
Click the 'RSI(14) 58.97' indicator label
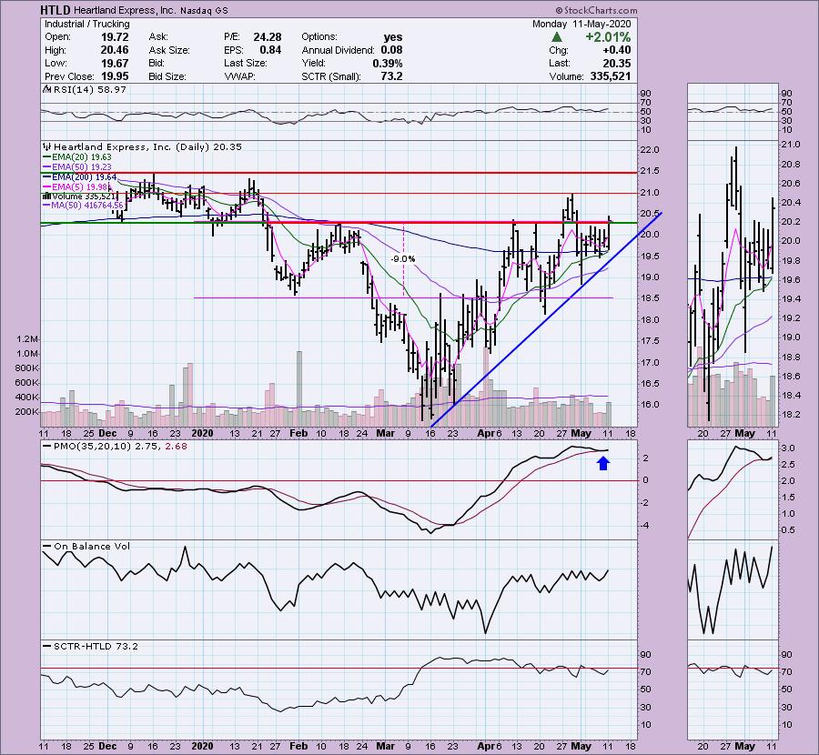coord(90,90)
